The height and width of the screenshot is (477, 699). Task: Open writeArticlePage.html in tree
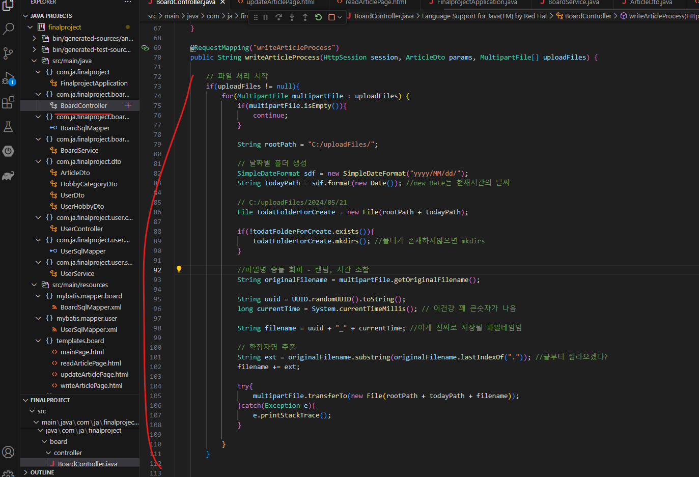pyautogui.click(x=91, y=385)
